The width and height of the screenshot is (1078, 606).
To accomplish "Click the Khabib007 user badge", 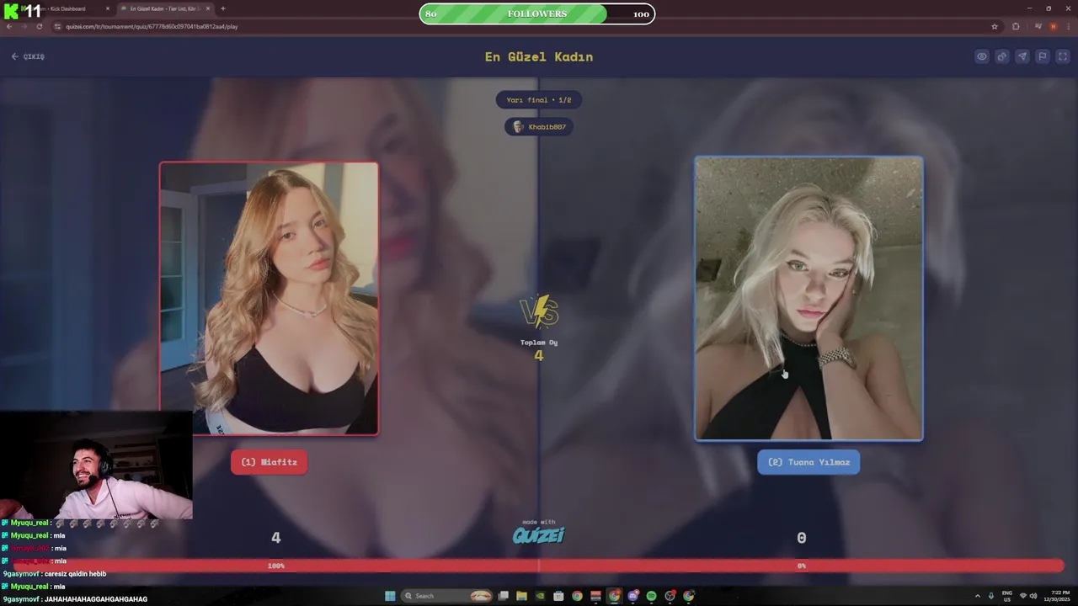I will (539, 127).
